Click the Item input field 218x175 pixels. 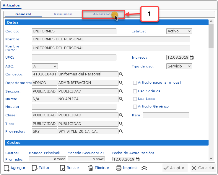[166, 115]
